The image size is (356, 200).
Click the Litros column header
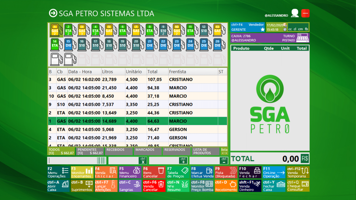(x=113, y=72)
